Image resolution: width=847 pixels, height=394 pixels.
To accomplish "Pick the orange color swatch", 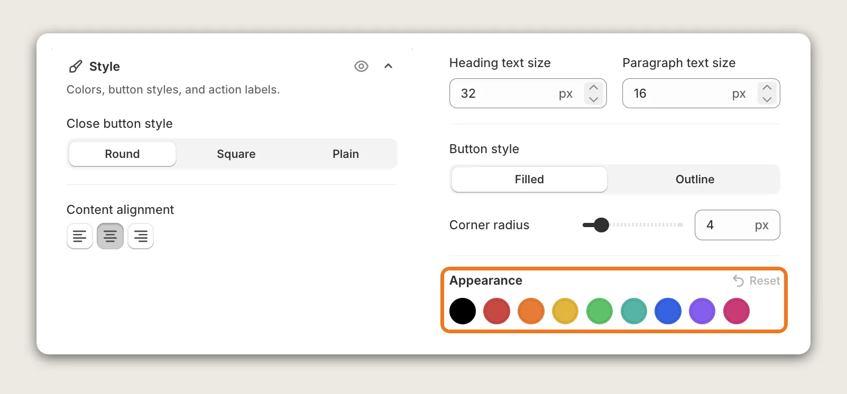I will click(x=531, y=311).
